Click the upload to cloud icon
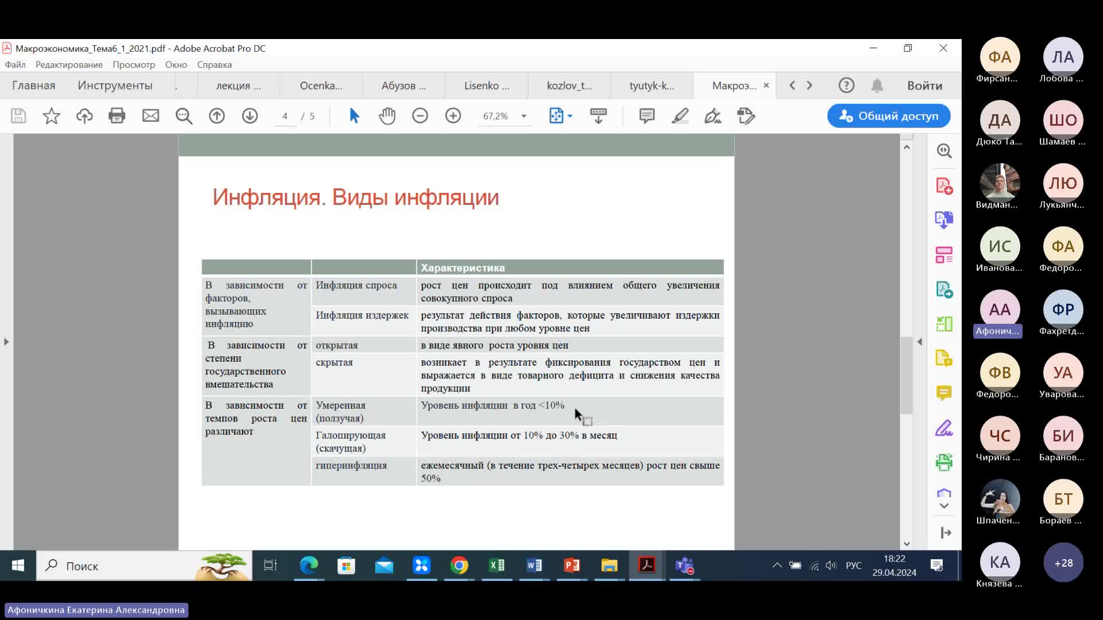 [84, 116]
